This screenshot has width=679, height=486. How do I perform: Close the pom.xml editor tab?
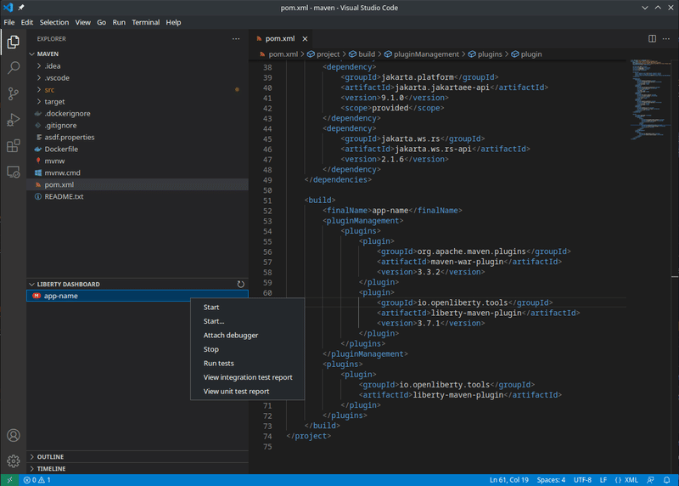coord(305,38)
